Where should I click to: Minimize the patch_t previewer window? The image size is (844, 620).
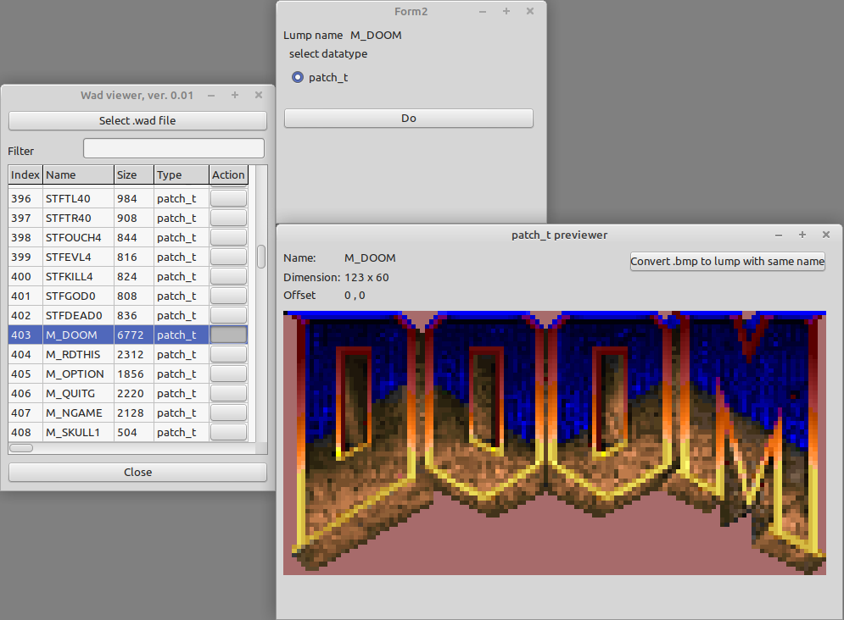point(779,235)
